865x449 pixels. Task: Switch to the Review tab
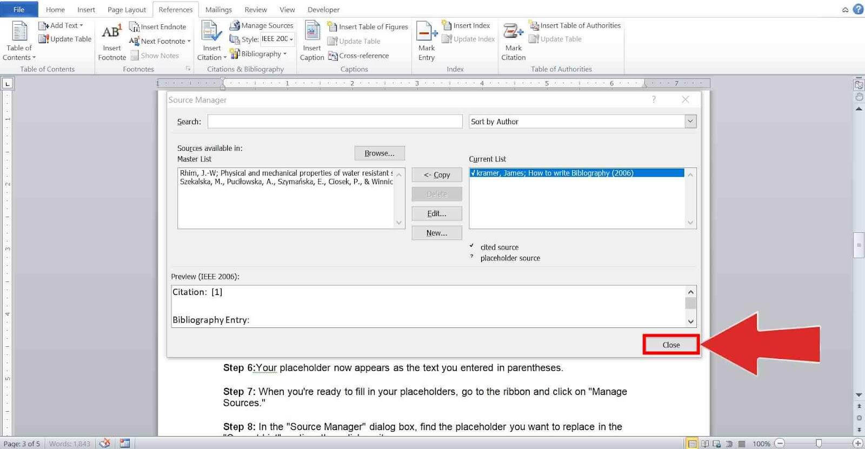point(256,10)
